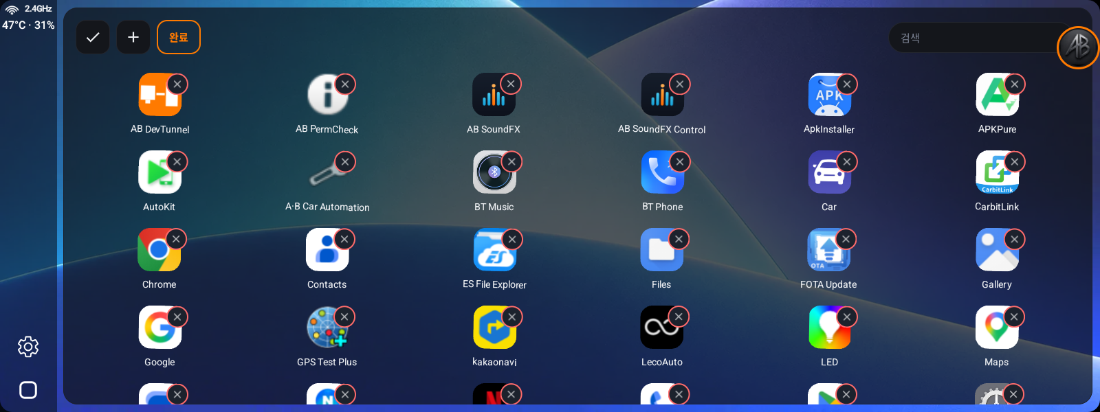Open the Gallery app icon
Screen dimensions: 1100x412
(997, 250)
